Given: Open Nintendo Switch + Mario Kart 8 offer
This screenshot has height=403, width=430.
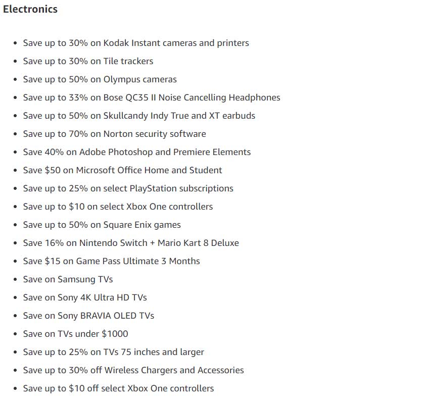Looking at the screenshot, I should tap(131, 243).
